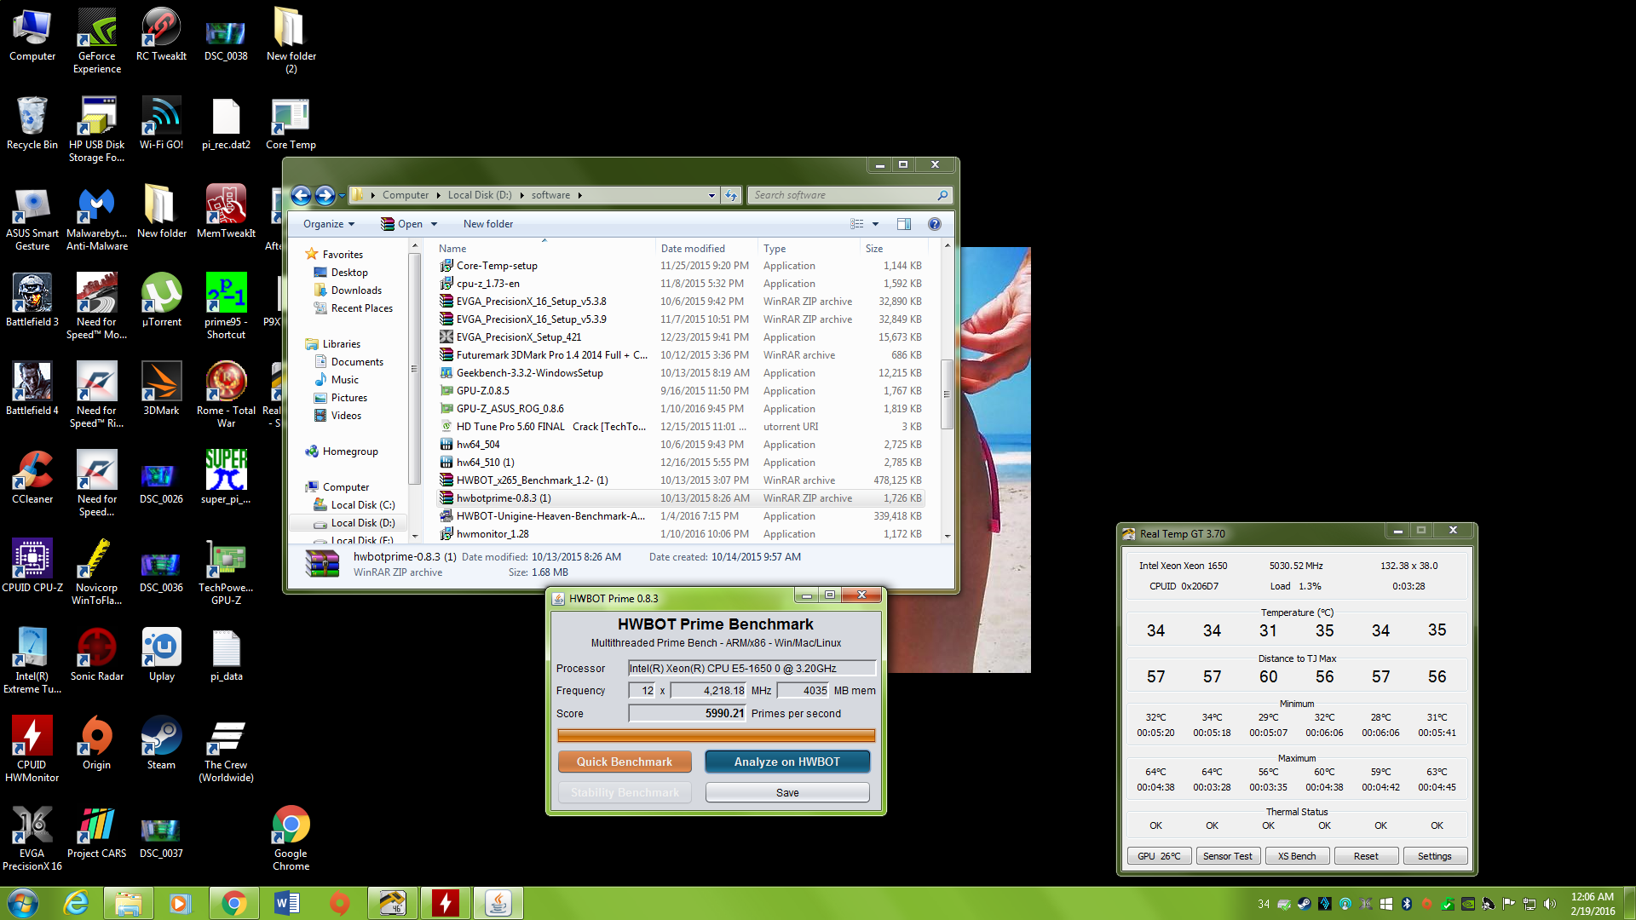Sort files by Size column header
Viewport: 1636px width, 920px height.
pos(892,249)
